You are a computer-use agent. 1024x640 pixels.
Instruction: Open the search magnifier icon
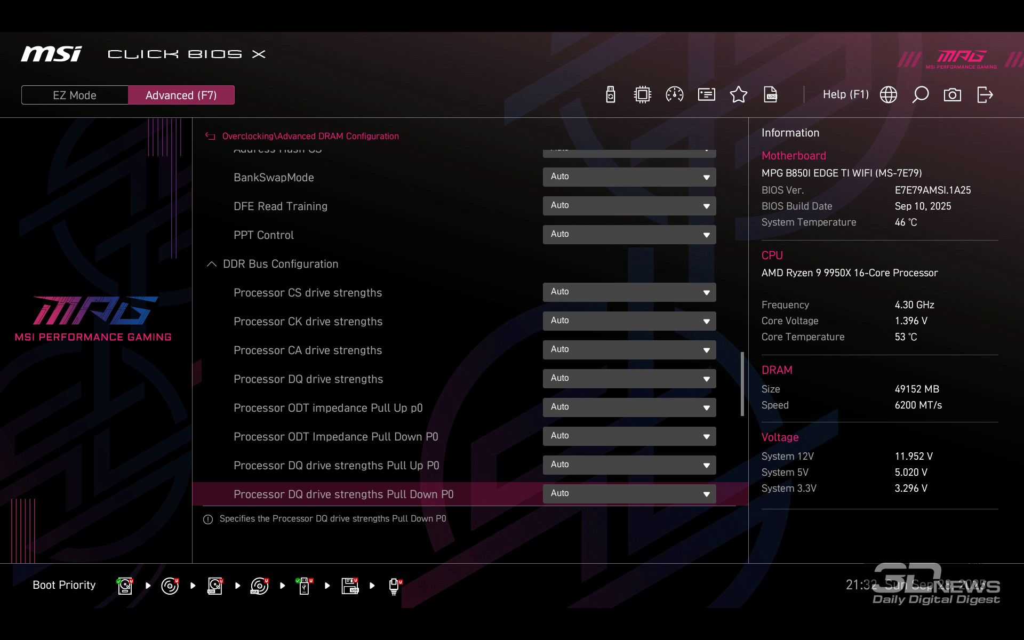(x=920, y=95)
